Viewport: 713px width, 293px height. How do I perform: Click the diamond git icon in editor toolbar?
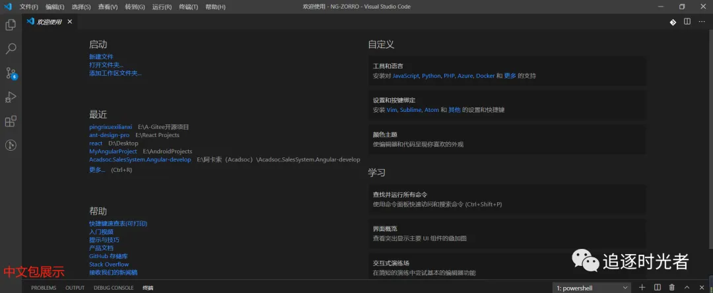(x=673, y=22)
